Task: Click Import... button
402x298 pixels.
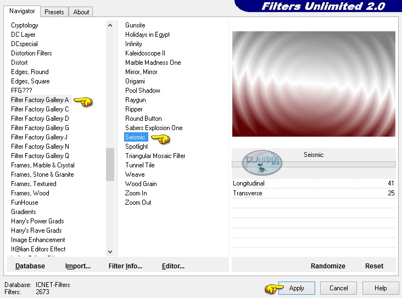Action: tap(78, 266)
